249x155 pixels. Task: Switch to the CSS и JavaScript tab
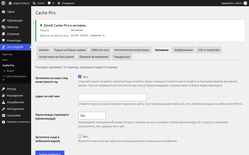pyautogui.click(x=209, y=50)
